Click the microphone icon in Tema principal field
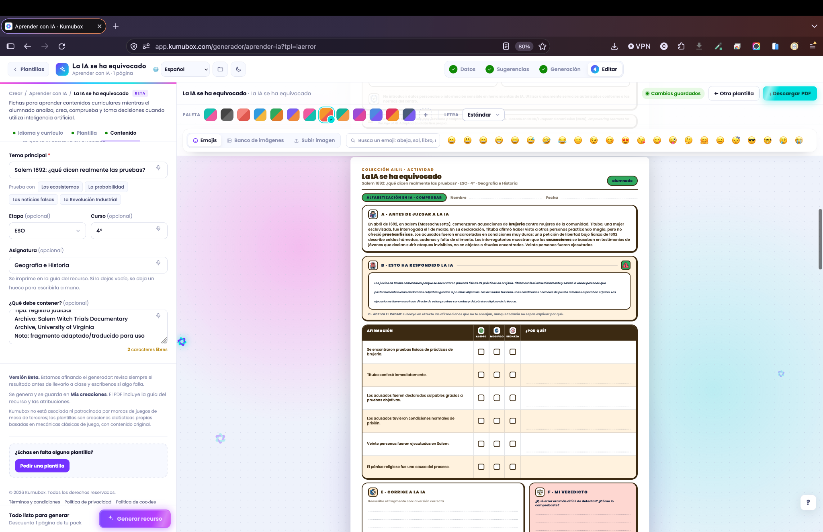Viewport: 823px width, 532px height. (158, 168)
